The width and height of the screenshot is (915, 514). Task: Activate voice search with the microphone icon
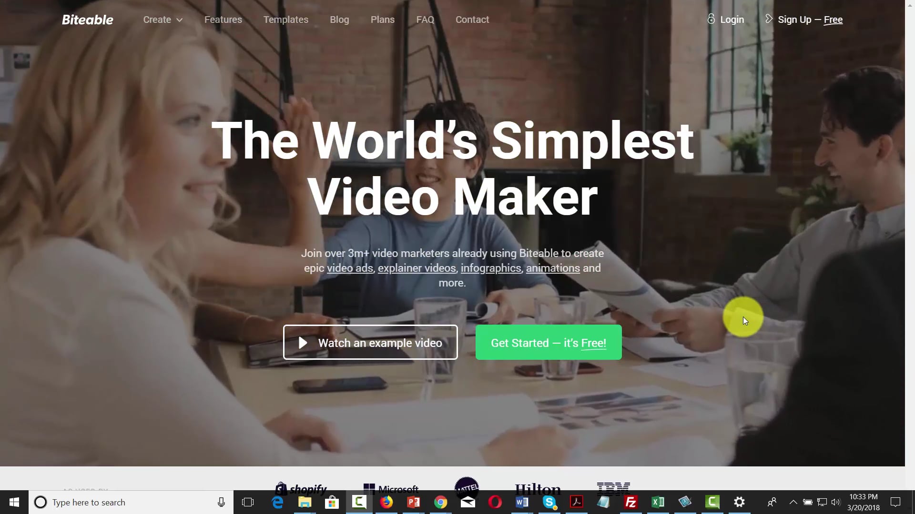tap(221, 502)
